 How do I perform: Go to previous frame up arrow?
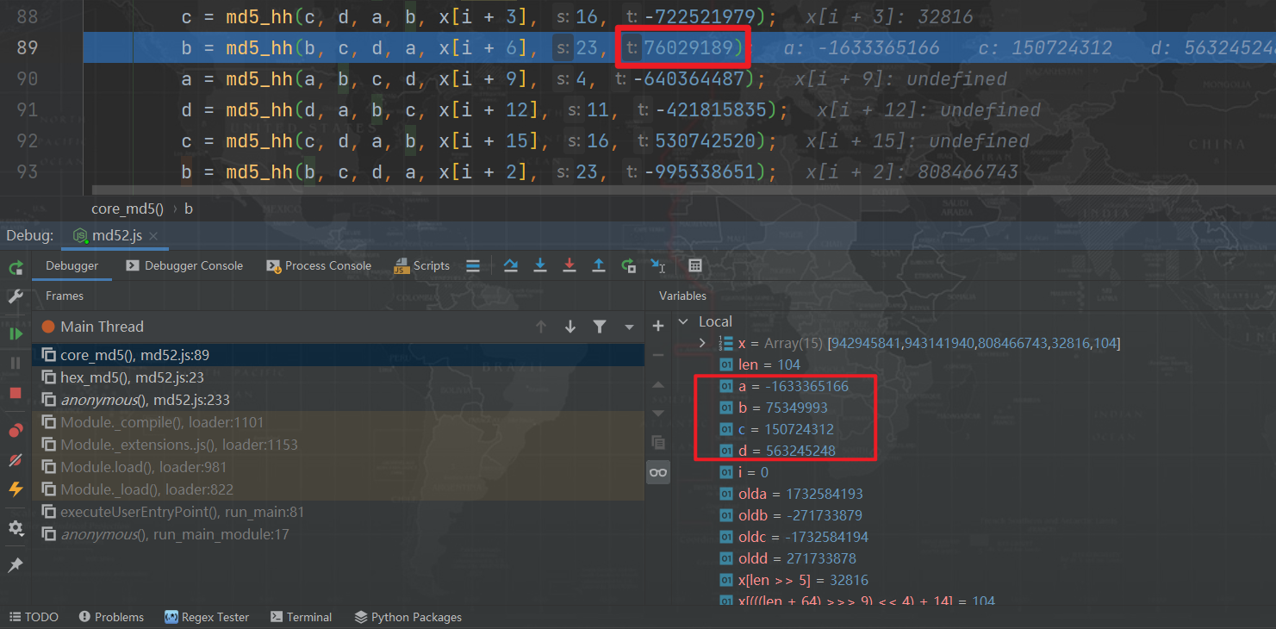point(541,327)
